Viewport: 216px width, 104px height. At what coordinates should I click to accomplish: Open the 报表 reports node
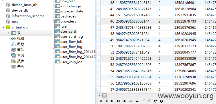pos(21,61)
